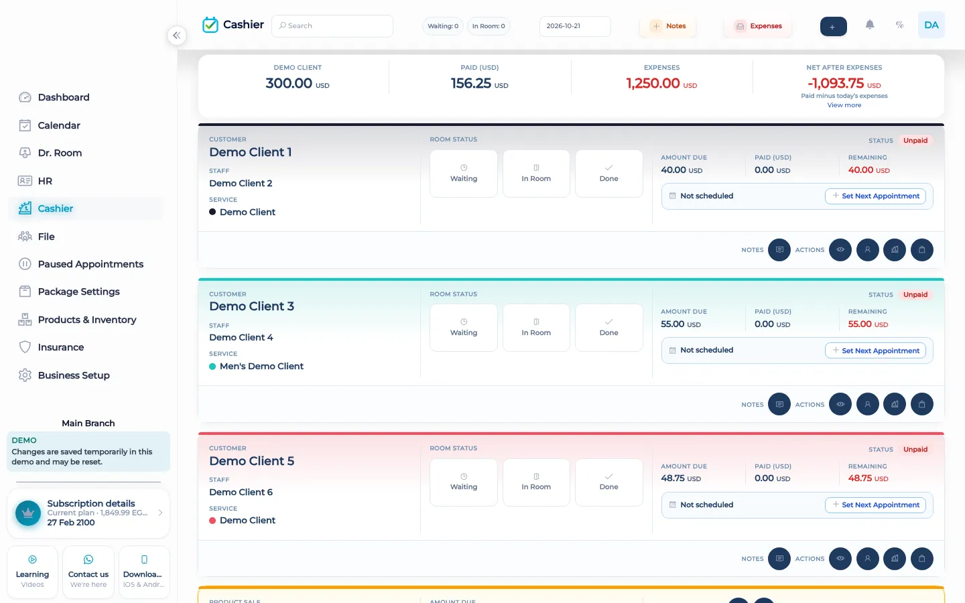
Task: Set Demo Client 1 room status to Waiting
Action: 464,174
